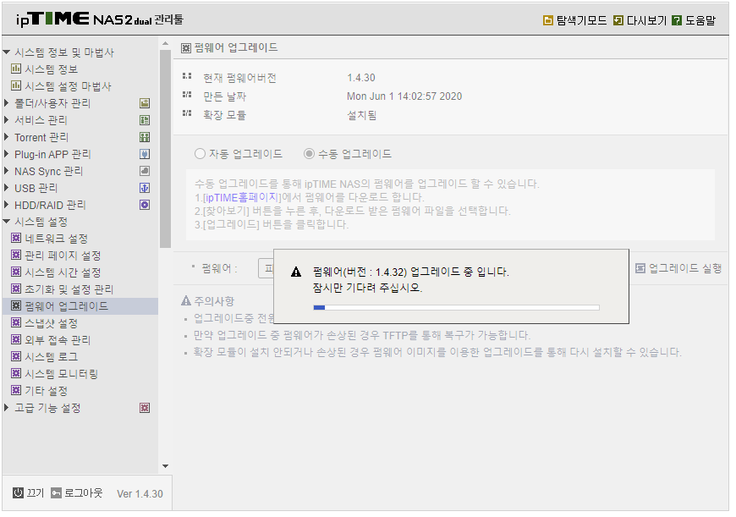Click 탐색기모드 link text
Screen dimensions: 736x517
(x=581, y=20)
